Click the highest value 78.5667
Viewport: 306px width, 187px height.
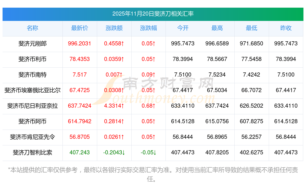click(x=217, y=59)
